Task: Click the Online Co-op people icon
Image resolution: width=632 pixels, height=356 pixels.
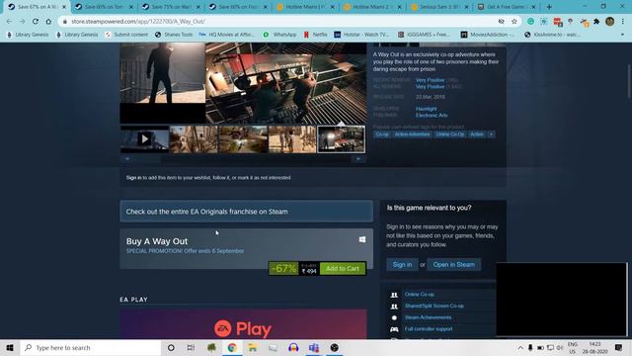Action: coord(394,295)
